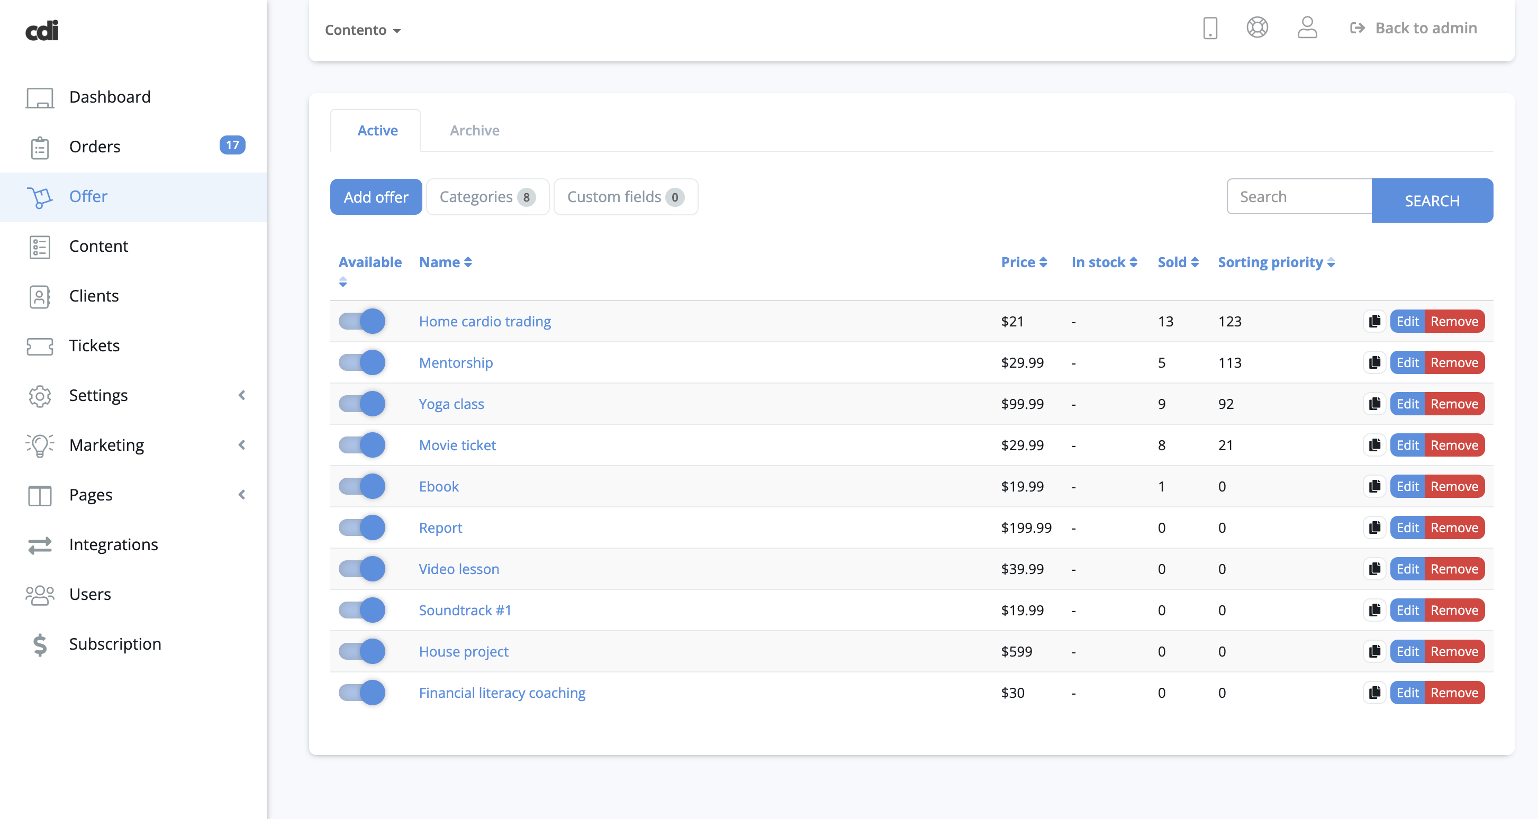Click copy icon for Ebook row
The height and width of the screenshot is (819, 1538).
(x=1374, y=487)
